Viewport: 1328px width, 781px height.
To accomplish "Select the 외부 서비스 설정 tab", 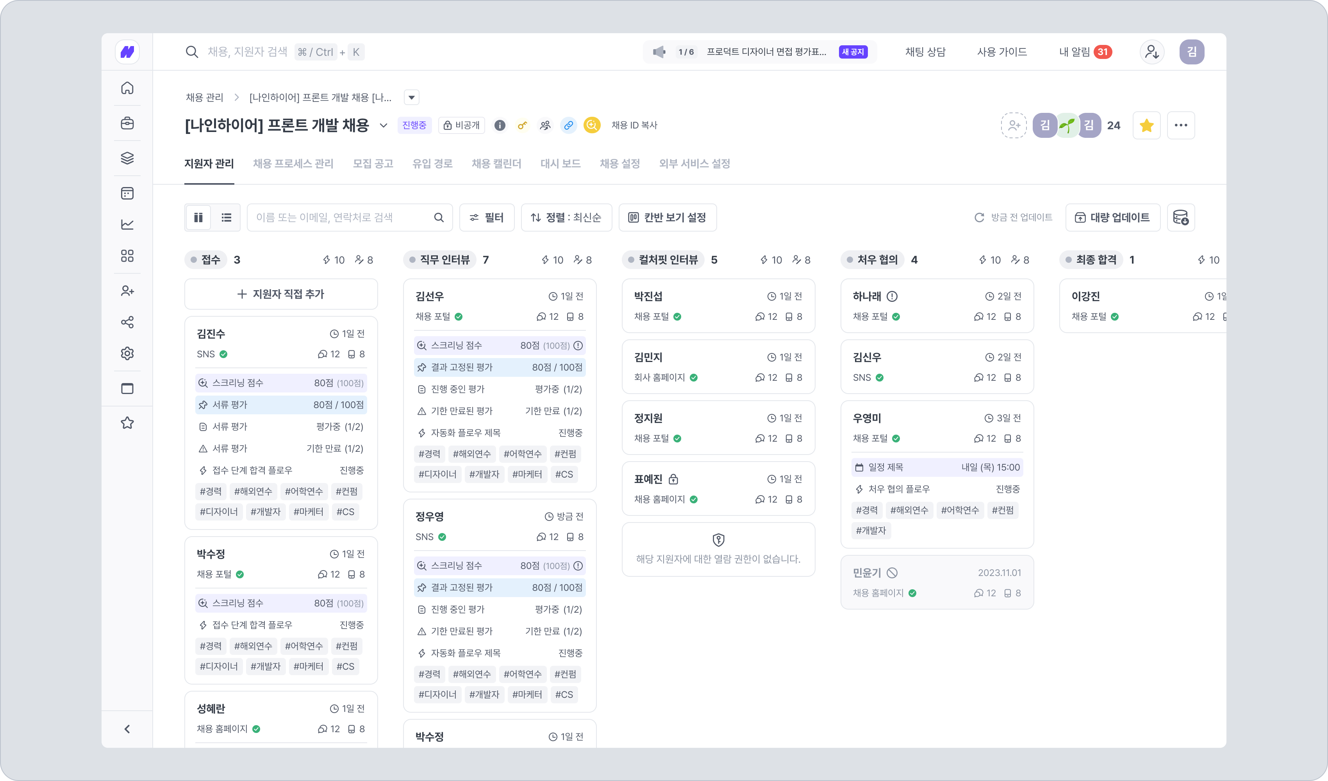I will [694, 164].
